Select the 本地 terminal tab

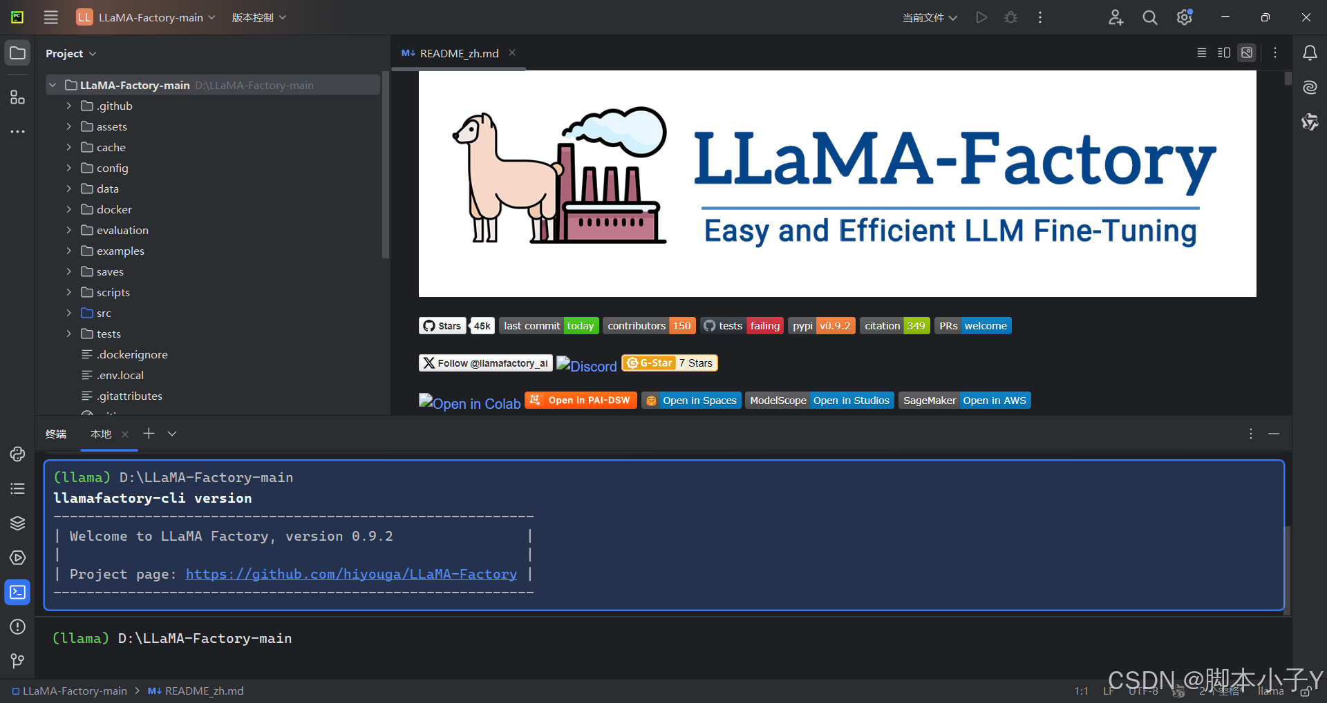[101, 434]
